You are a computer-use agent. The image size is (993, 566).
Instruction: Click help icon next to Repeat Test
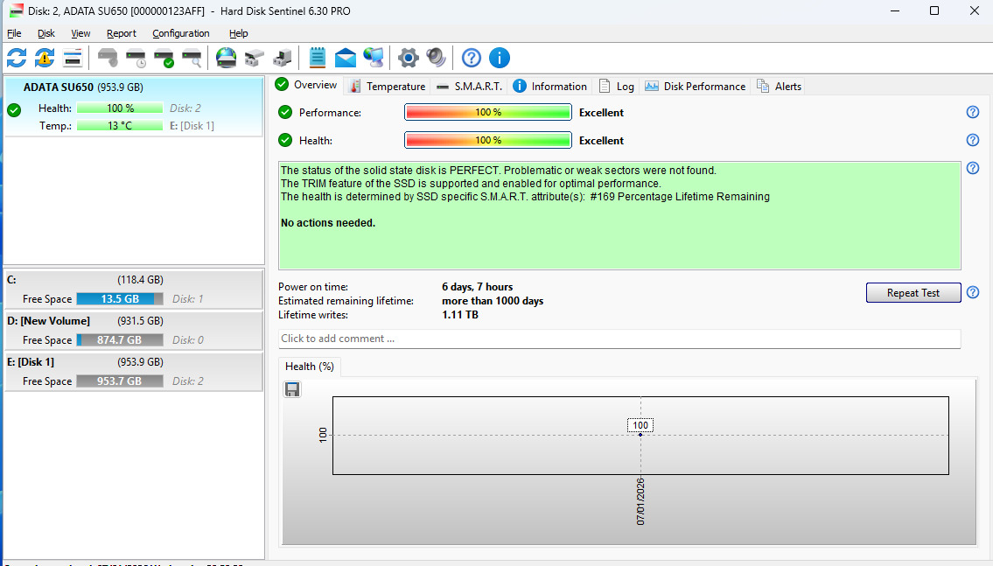click(973, 292)
